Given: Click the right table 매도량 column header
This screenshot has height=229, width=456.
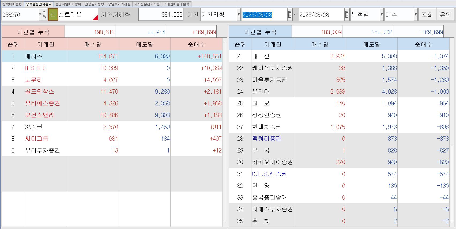Looking at the screenshot, I should pos(372,44).
